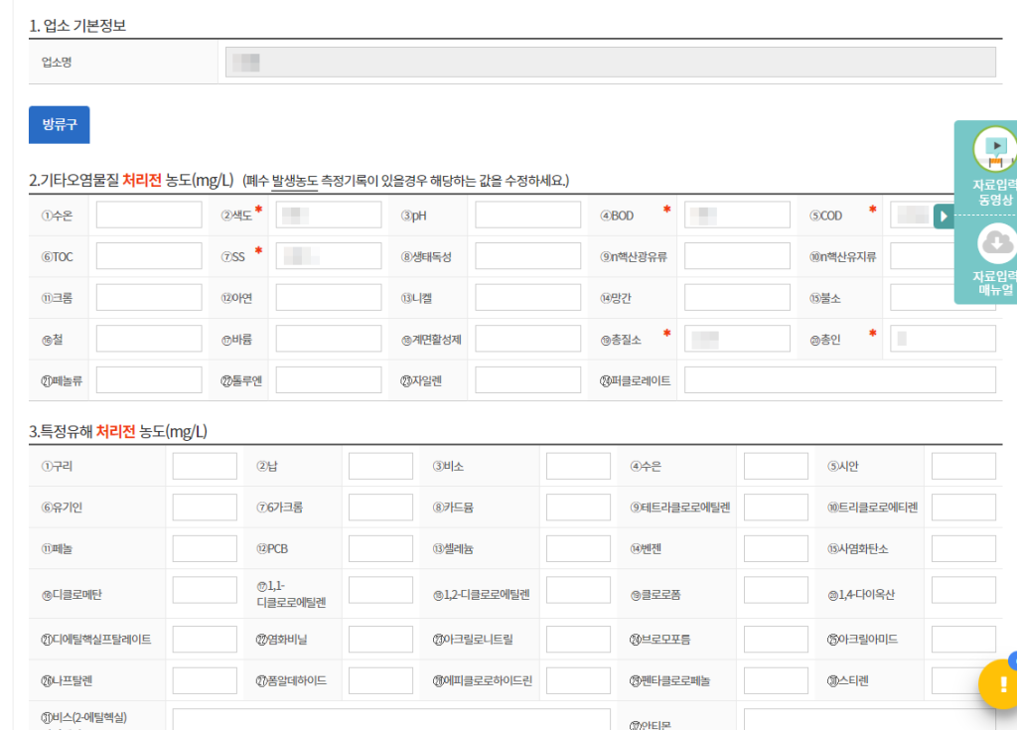1017x730 pixels.
Task: Click the 1,1-디클로로에틸렌 input field
Action: 380,591
